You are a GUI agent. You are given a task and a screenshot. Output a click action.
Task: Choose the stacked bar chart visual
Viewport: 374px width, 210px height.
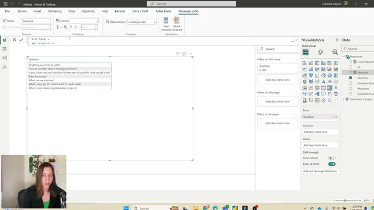coord(304,63)
